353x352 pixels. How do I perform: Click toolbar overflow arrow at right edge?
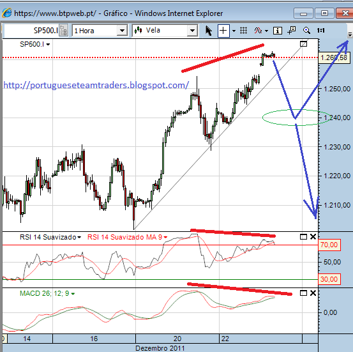(x=350, y=35)
